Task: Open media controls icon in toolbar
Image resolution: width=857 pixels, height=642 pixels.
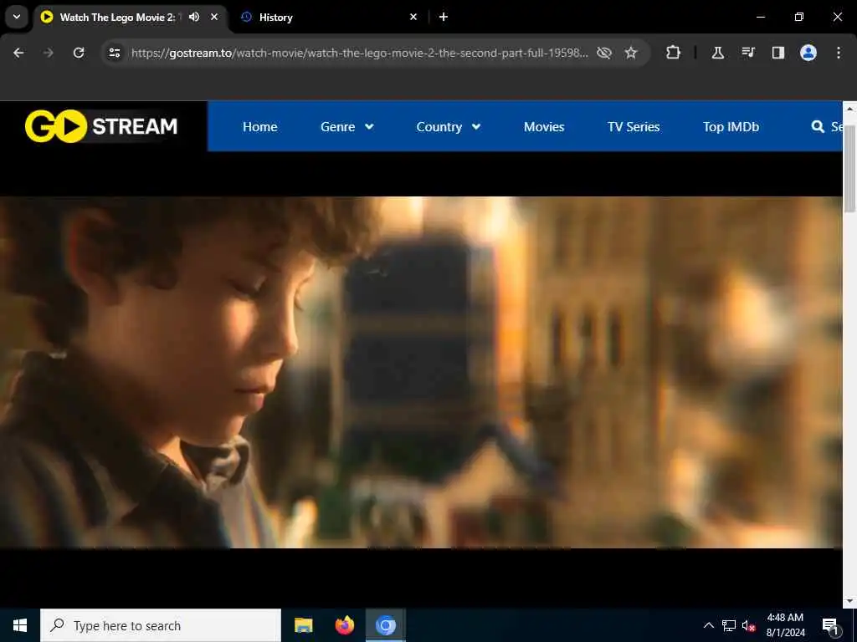Action: (x=748, y=53)
